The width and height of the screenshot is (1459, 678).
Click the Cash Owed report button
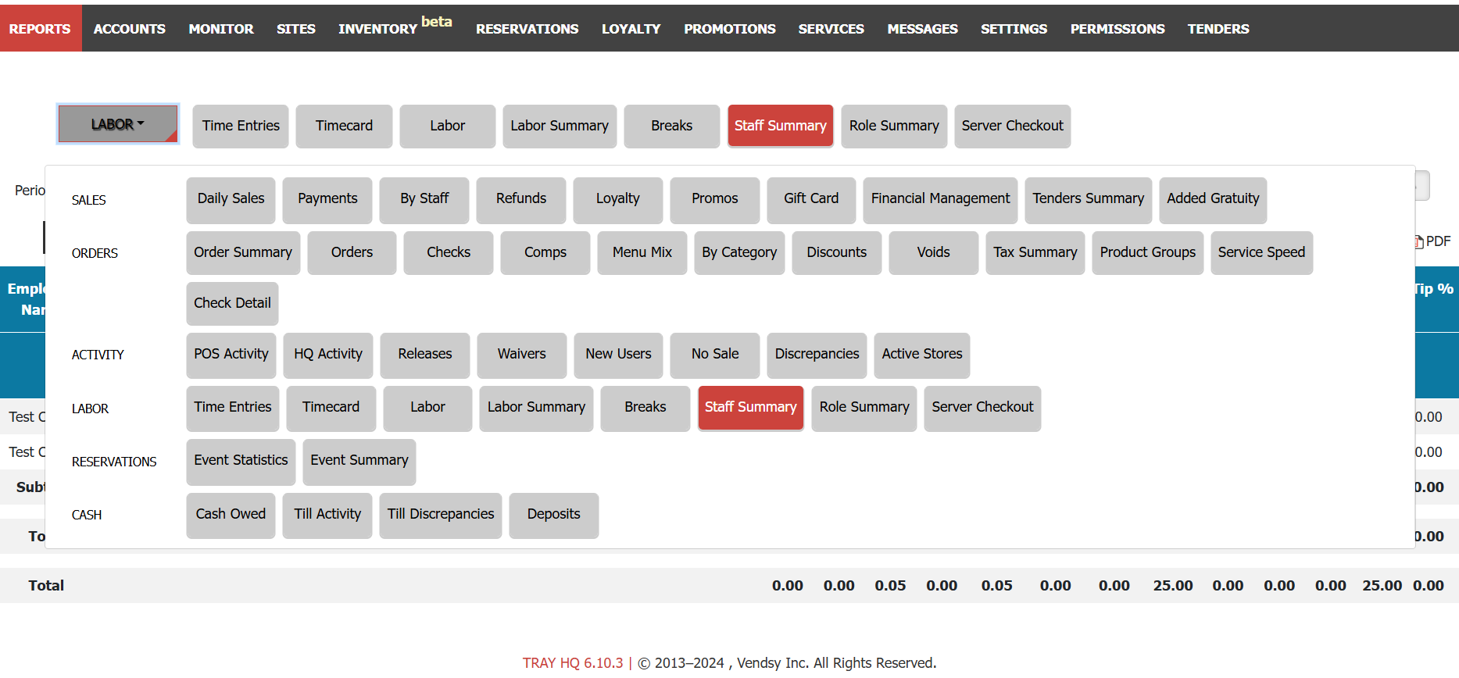click(231, 515)
